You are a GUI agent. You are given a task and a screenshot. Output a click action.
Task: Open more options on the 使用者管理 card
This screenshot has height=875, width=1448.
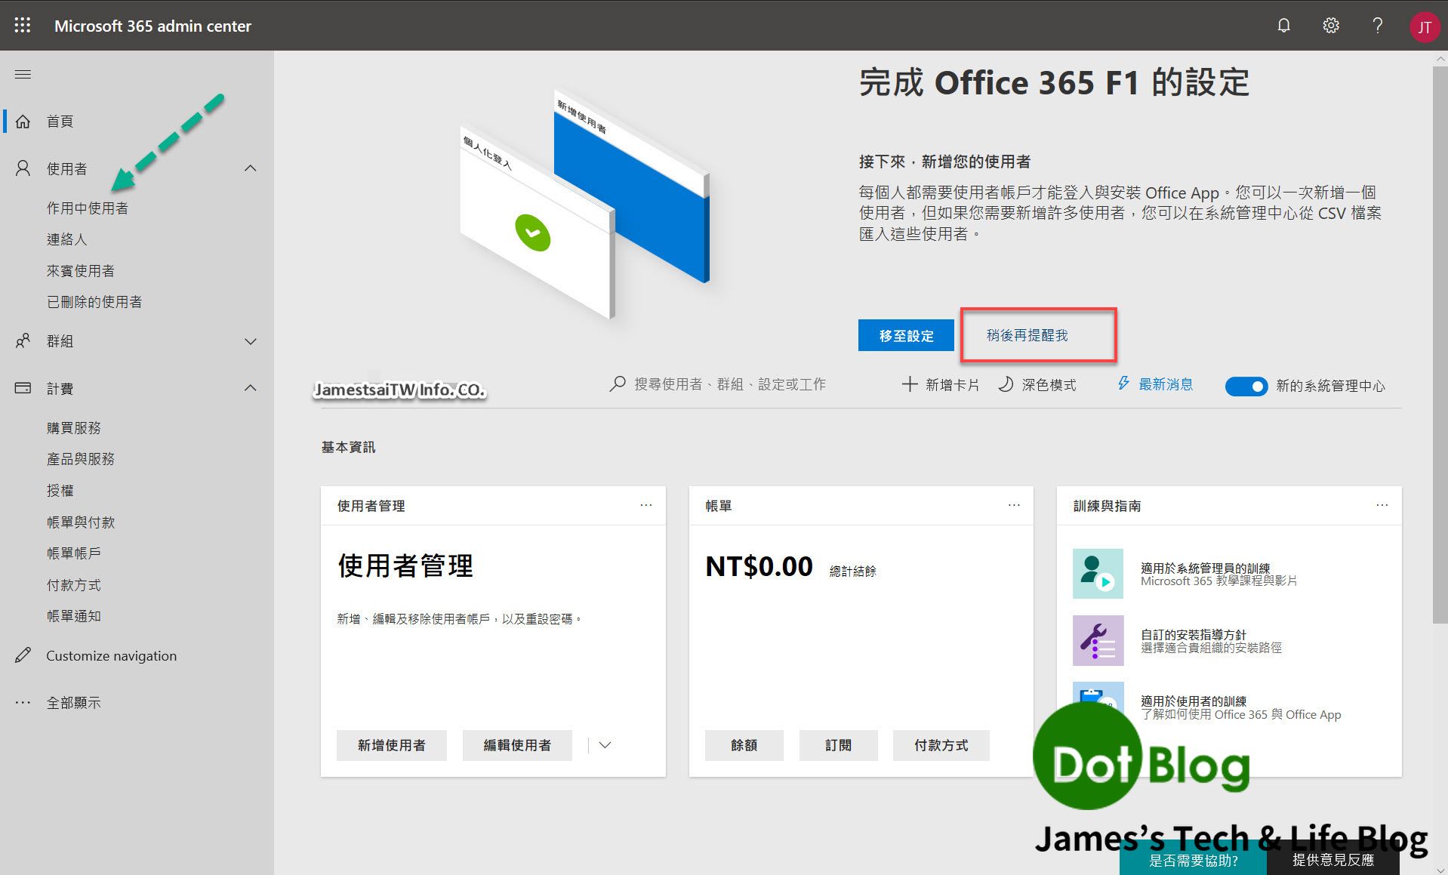[x=646, y=505]
